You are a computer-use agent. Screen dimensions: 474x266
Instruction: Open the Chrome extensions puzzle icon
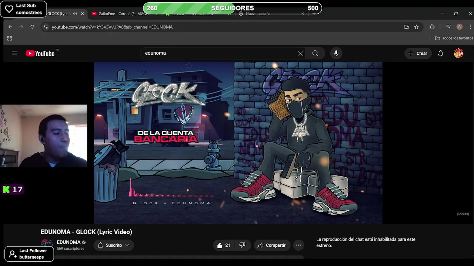[x=432, y=27]
